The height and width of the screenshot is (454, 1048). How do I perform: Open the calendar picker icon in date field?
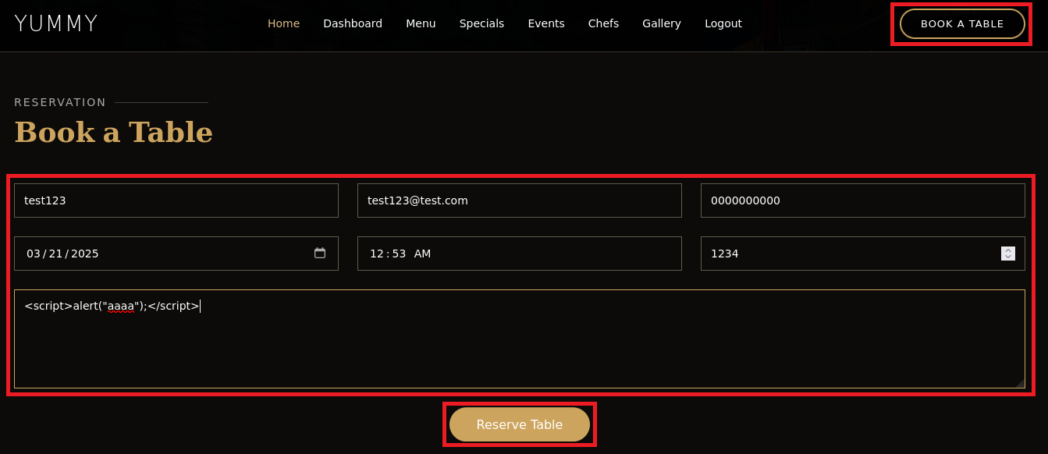(x=320, y=253)
